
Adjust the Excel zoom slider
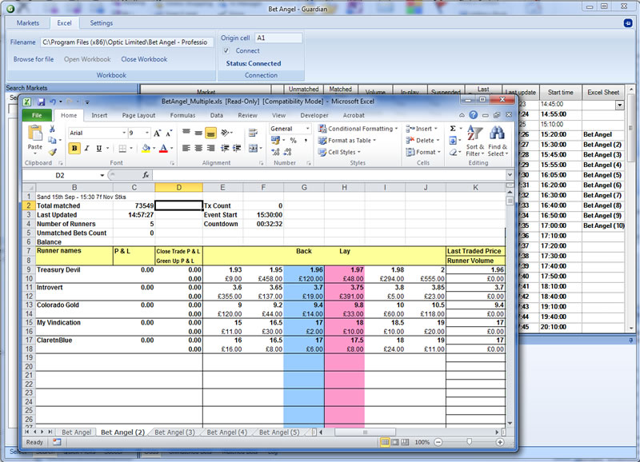[x=469, y=442]
